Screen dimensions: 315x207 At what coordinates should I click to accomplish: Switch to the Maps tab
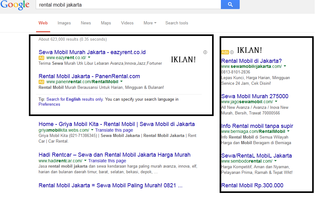(106, 23)
